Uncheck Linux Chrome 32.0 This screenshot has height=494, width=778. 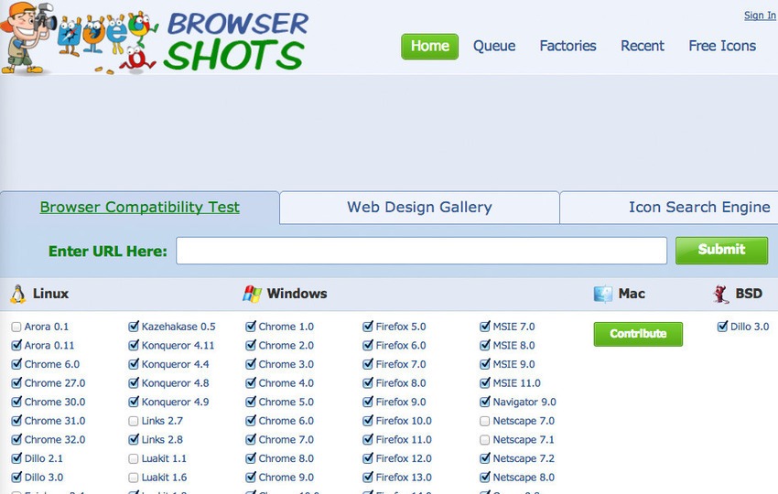click(16, 440)
